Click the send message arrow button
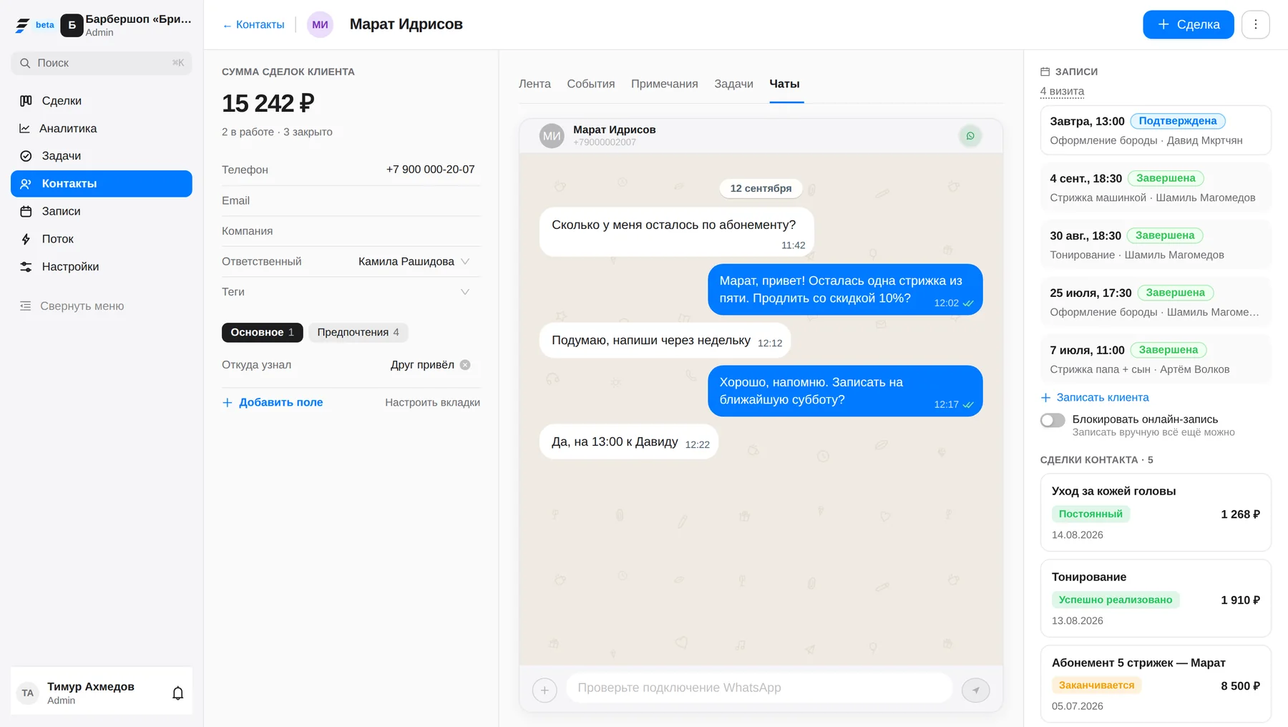The image size is (1288, 727). (975, 690)
